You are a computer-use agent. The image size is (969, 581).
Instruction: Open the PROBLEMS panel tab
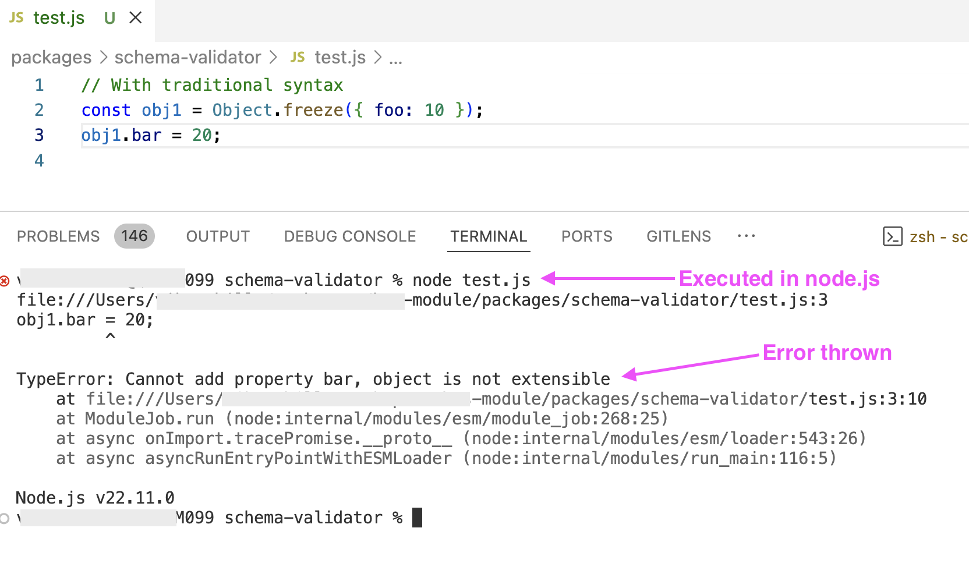(x=58, y=236)
